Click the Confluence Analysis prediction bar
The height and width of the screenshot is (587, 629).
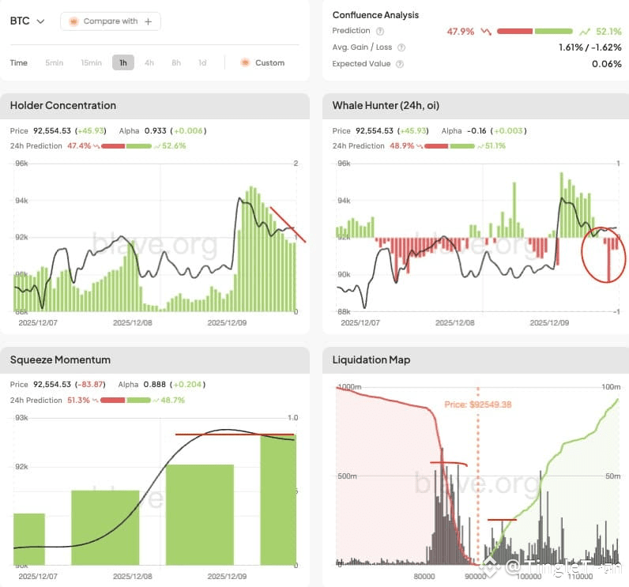tap(535, 32)
